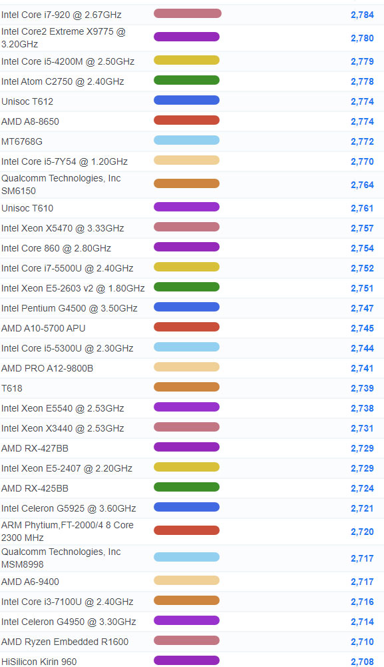Open ARM Phytium FT-2000/4 8 Core entry
The image size is (384, 667).
(67, 532)
